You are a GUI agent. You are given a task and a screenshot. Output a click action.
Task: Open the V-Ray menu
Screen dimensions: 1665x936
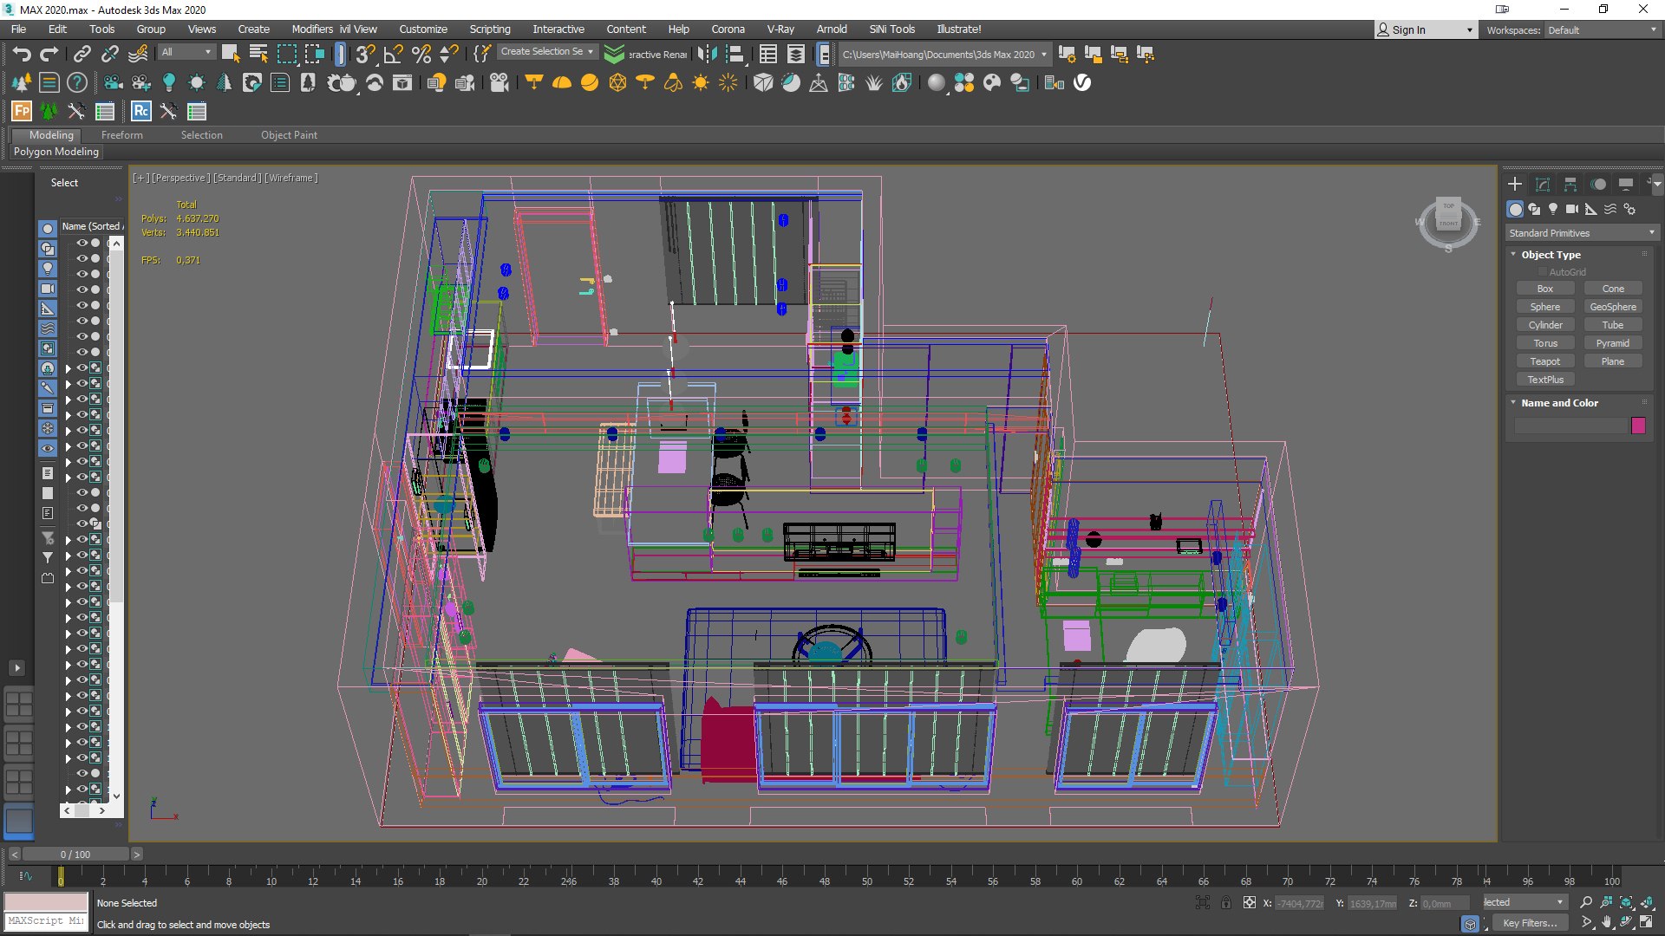click(x=780, y=29)
